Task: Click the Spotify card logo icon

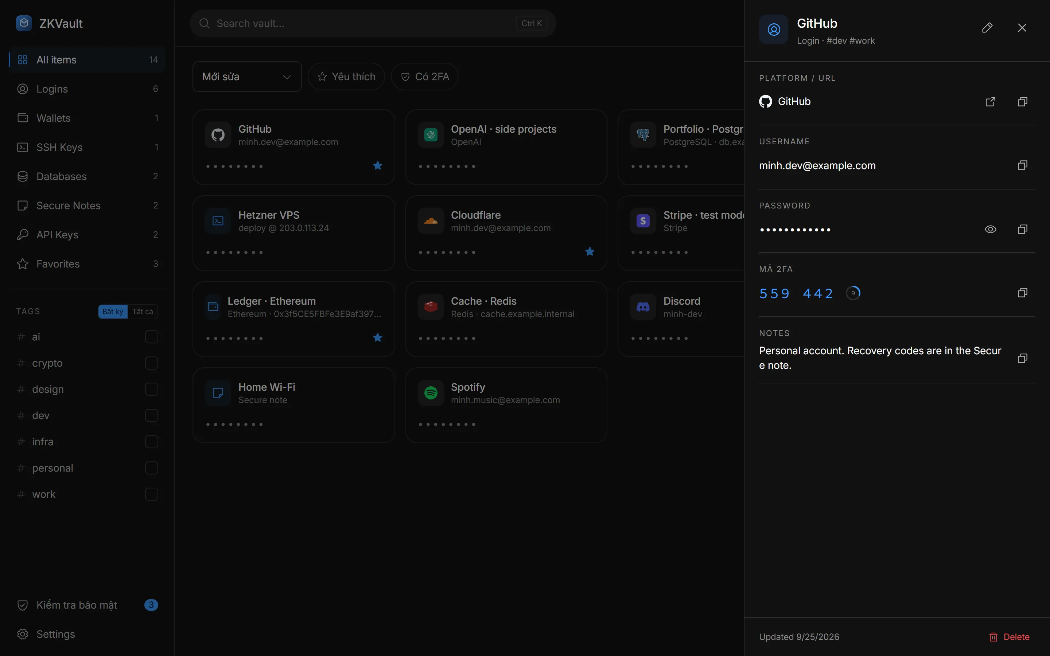Action: (431, 393)
